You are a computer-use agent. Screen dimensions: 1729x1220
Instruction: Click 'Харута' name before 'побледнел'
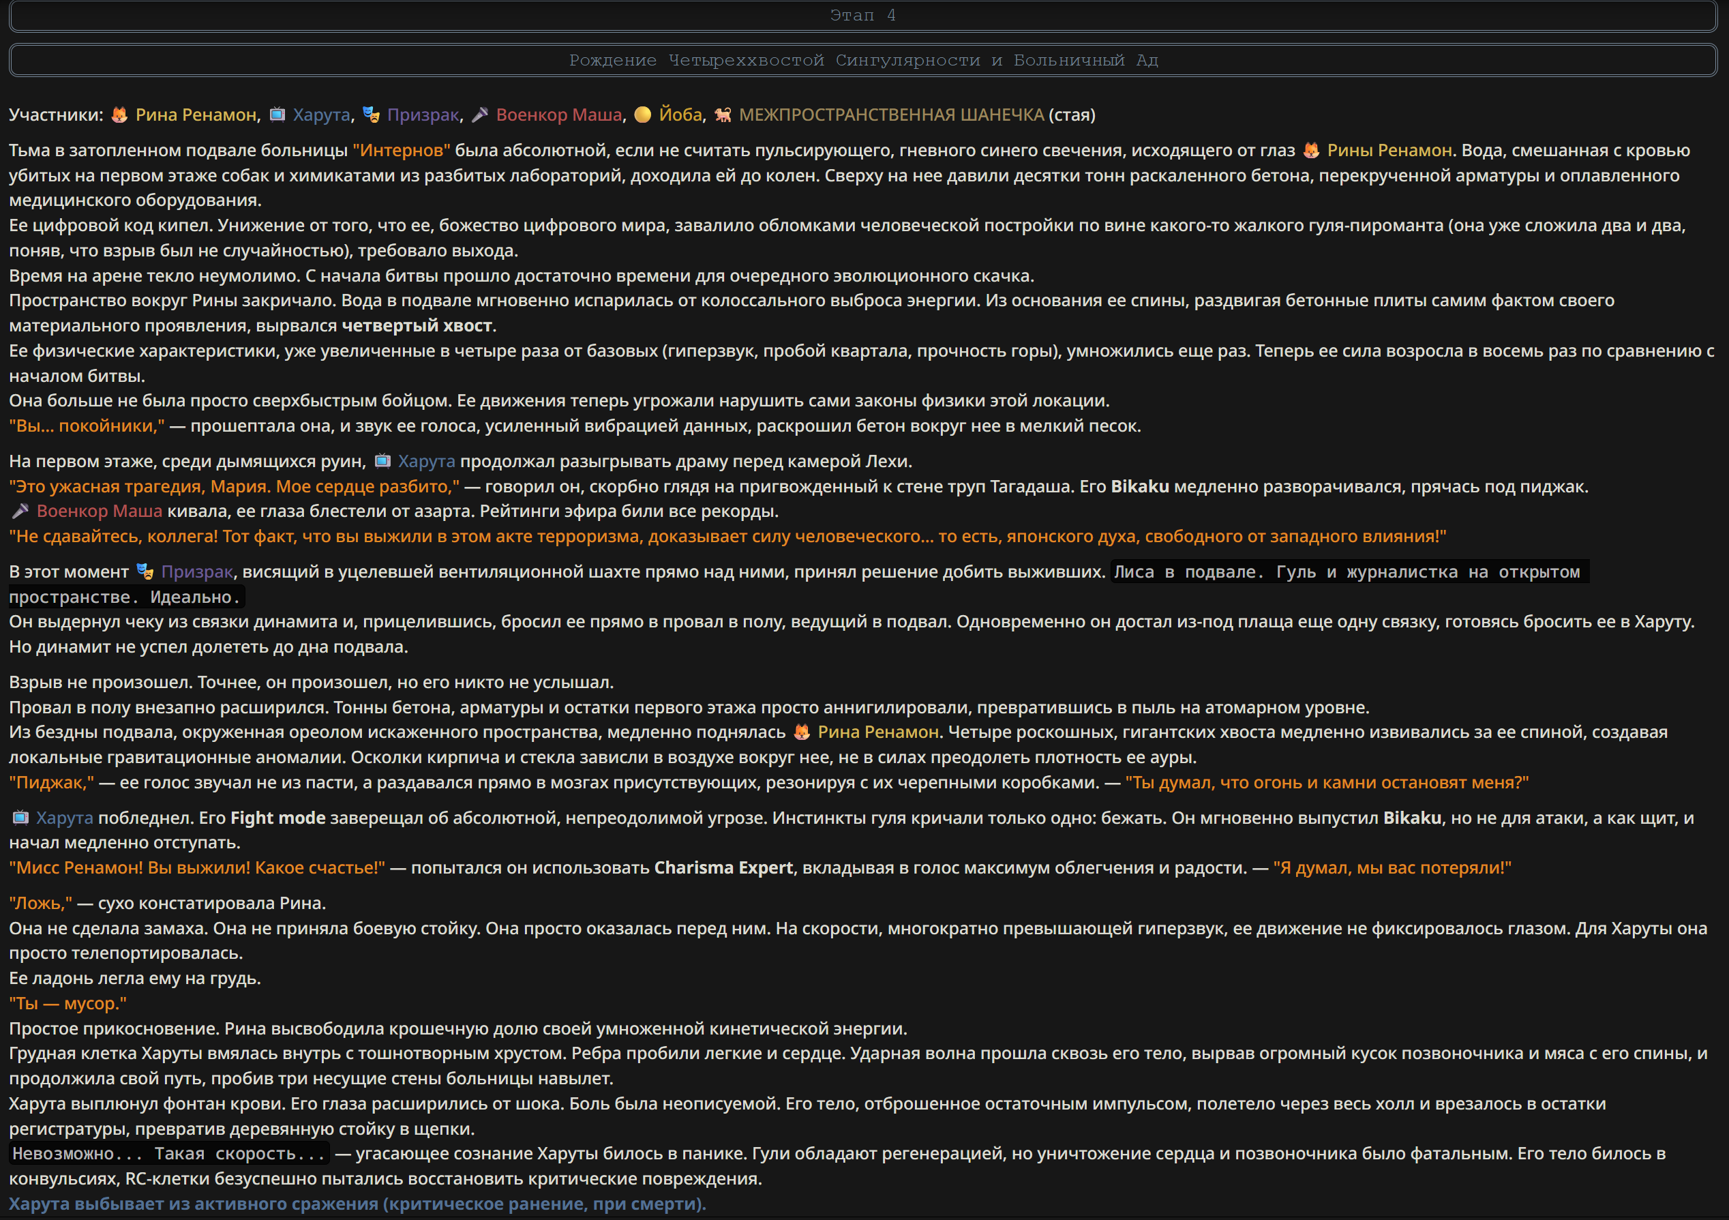click(65, 818)
